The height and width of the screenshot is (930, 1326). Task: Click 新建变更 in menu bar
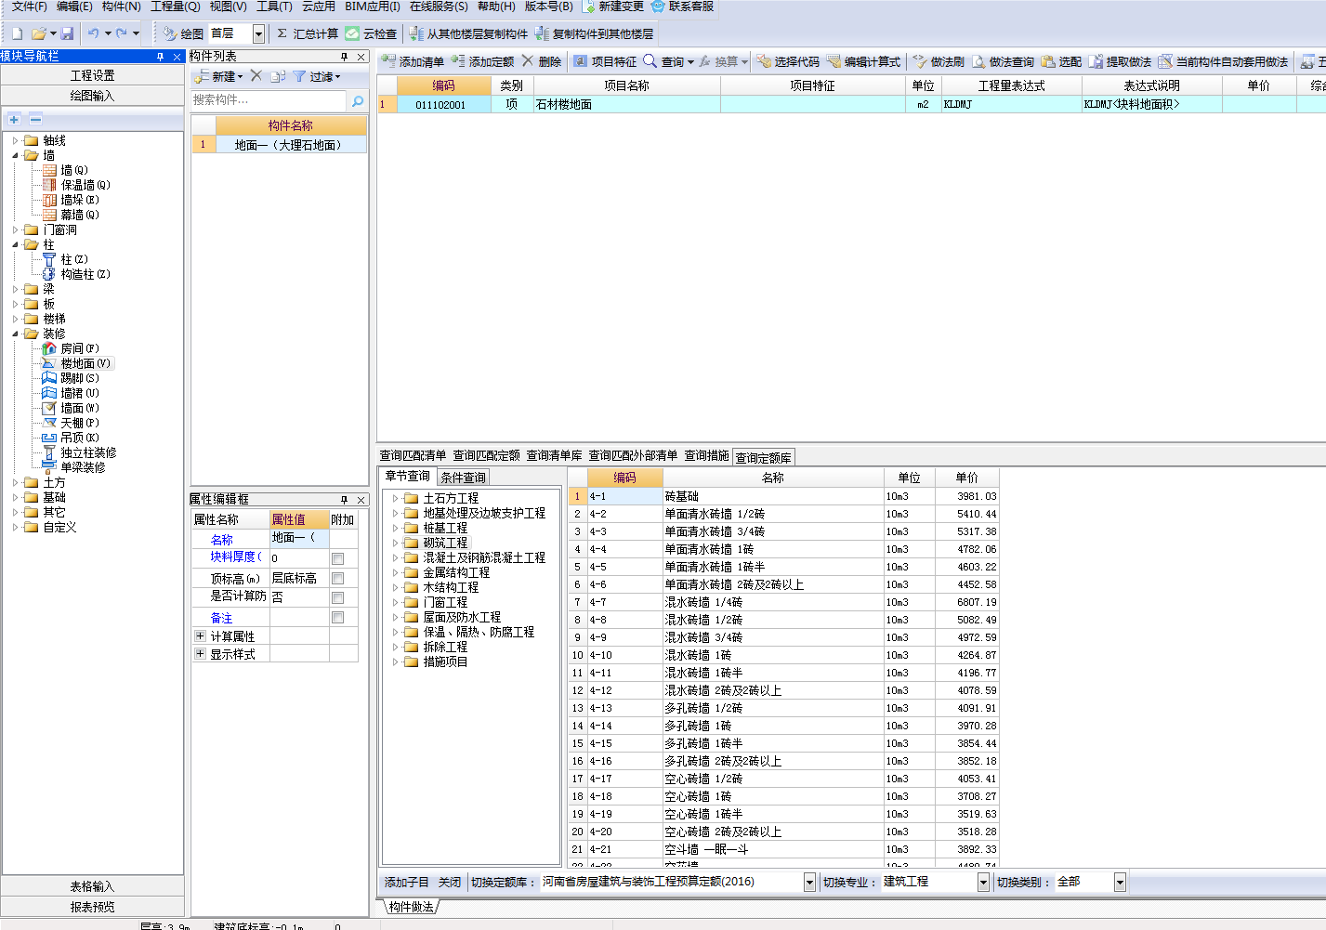[x=613, y=7]
